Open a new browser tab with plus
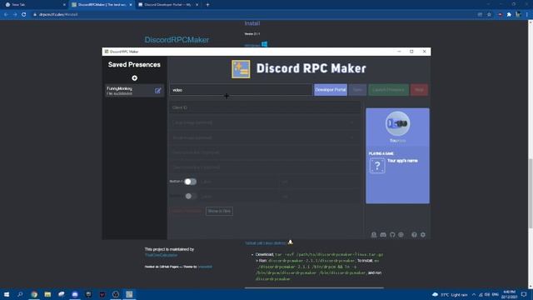The height and width of the screenshot is (300, 533). 207,5
